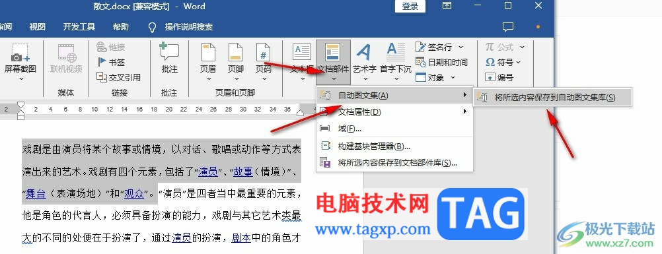Insert a 交叉引用 cross-reference
662x254 pixels.
tap(119, 77)
